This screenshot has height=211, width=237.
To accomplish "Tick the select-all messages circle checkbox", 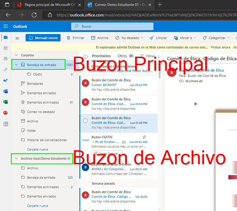I will (86, 57).
